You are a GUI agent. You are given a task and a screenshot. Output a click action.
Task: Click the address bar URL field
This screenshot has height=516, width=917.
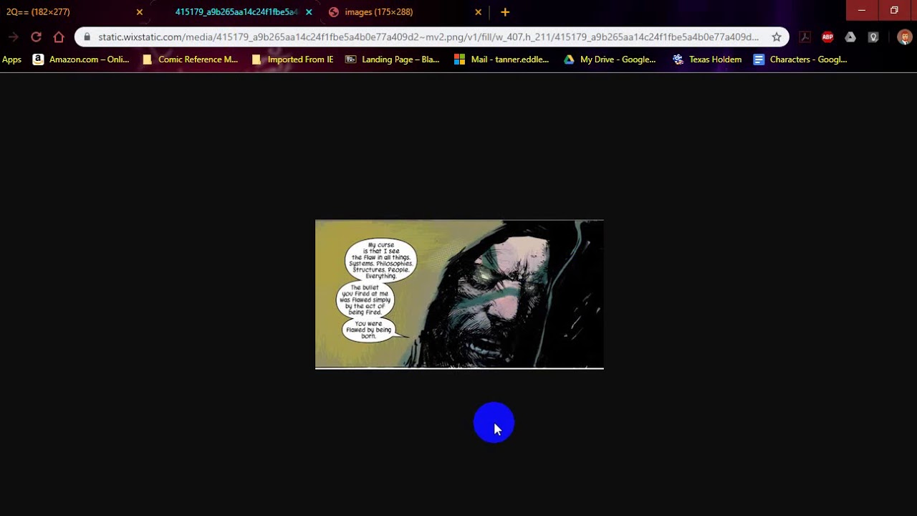click(x=428, y=37)
